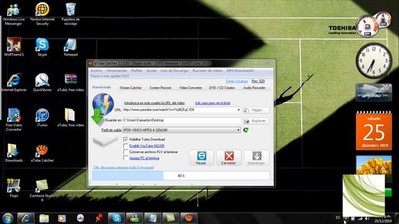399x224 pixels.
Task: Open the Perfil de salida combo box
Action: point(181,130)
